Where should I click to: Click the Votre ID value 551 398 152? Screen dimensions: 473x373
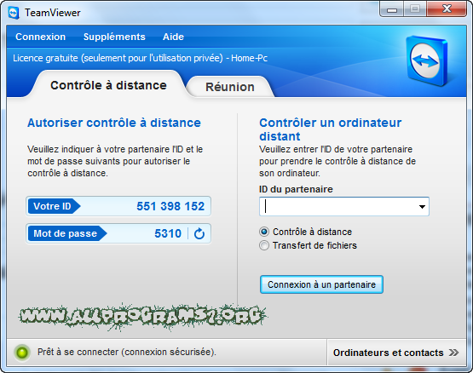(x=170, y=206)
